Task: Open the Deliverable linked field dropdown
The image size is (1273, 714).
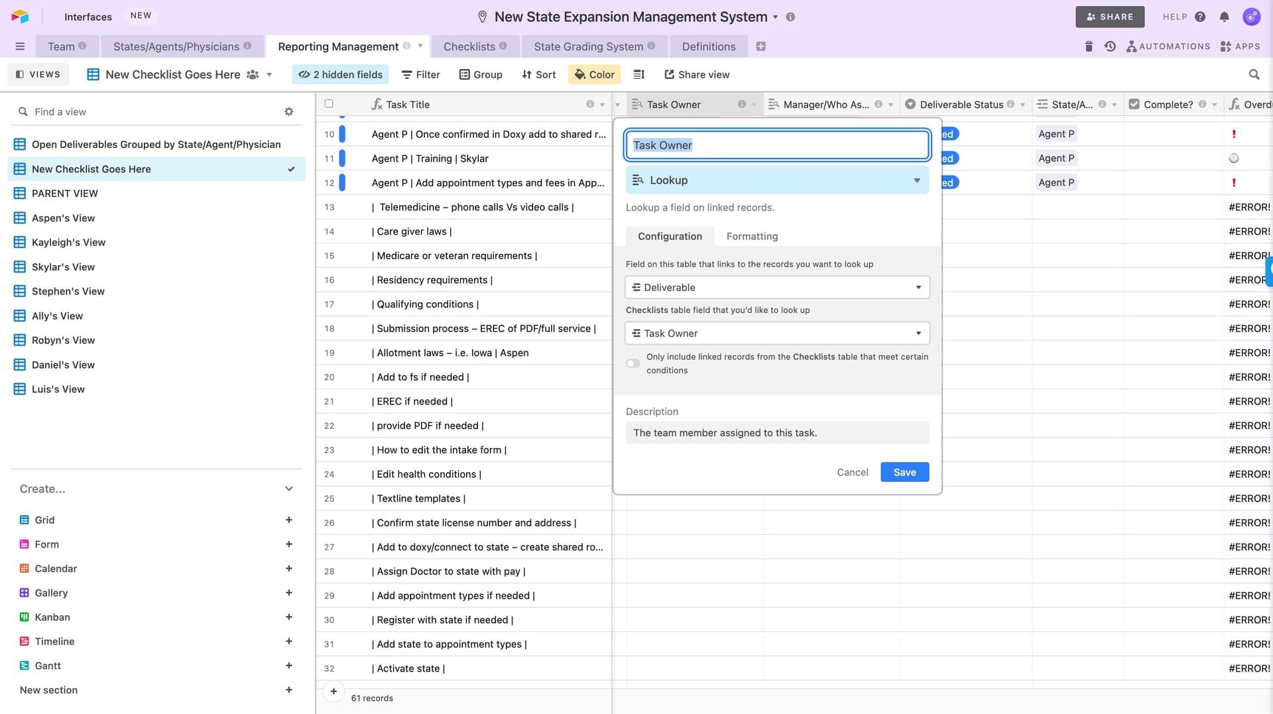Action: coord(777,288)
